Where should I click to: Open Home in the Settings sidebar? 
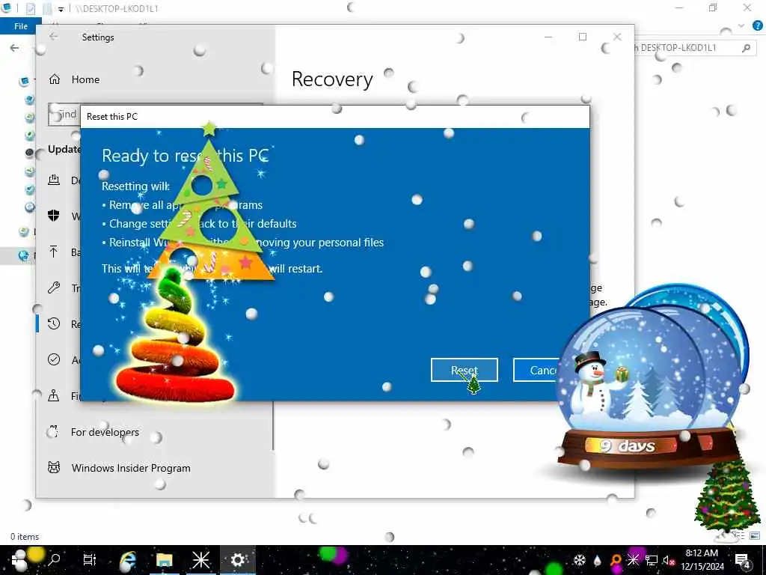coord(85,79)
